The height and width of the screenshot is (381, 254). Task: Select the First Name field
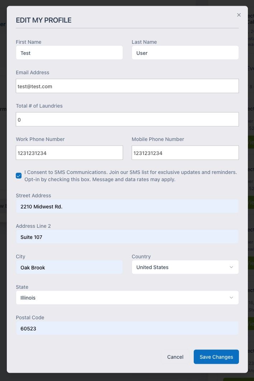pyautogui.click(x=69, y=52)
